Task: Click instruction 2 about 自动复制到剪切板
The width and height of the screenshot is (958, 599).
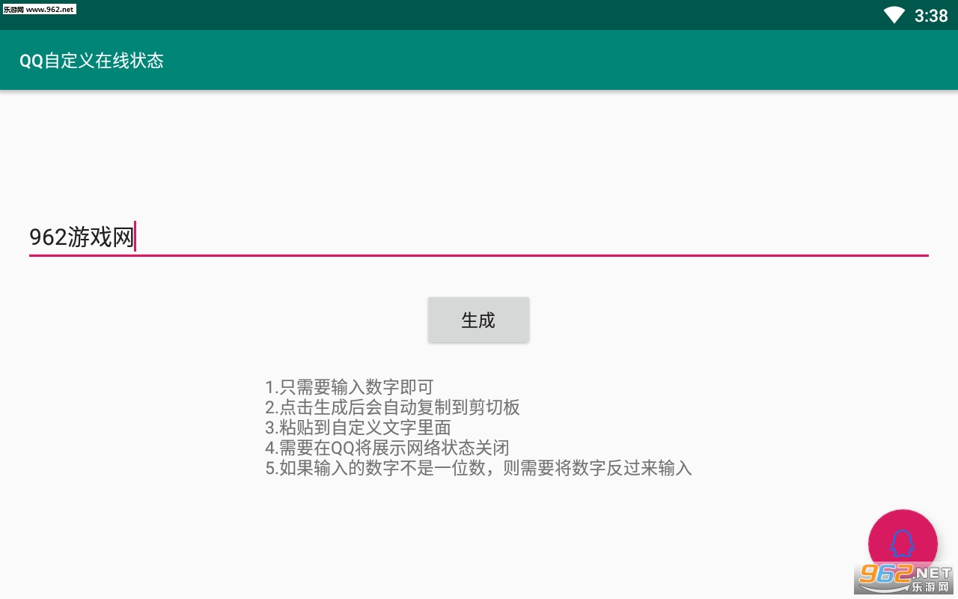Action: point(392,407)
